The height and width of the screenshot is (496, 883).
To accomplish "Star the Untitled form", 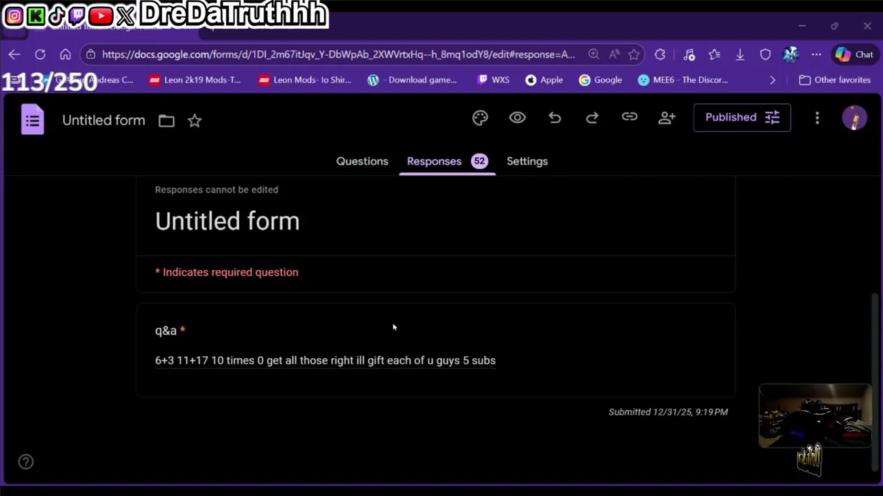I will click(195, 121).
